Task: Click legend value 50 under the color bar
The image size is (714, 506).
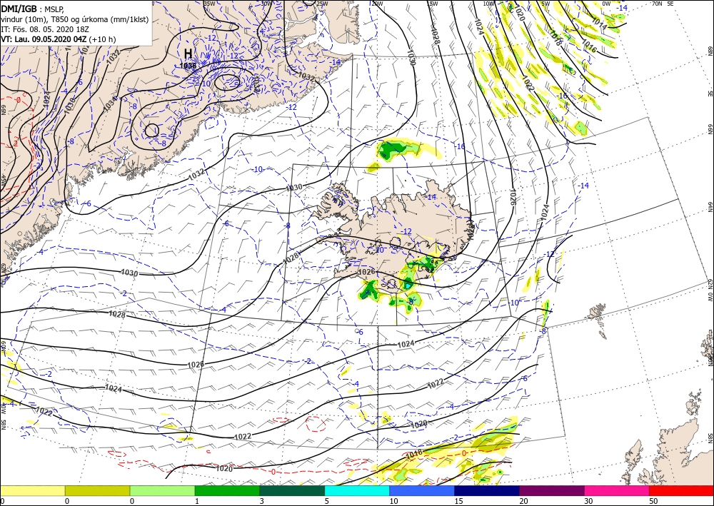Action: 653,501
